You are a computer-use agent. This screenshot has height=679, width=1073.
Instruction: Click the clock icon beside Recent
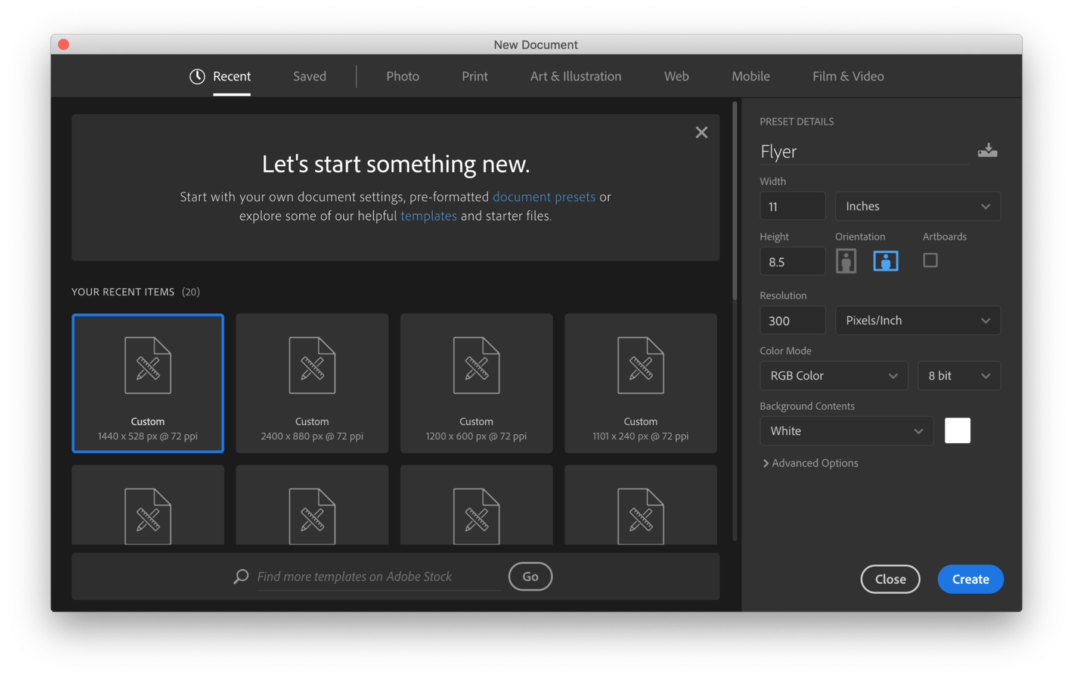(197, 76)
